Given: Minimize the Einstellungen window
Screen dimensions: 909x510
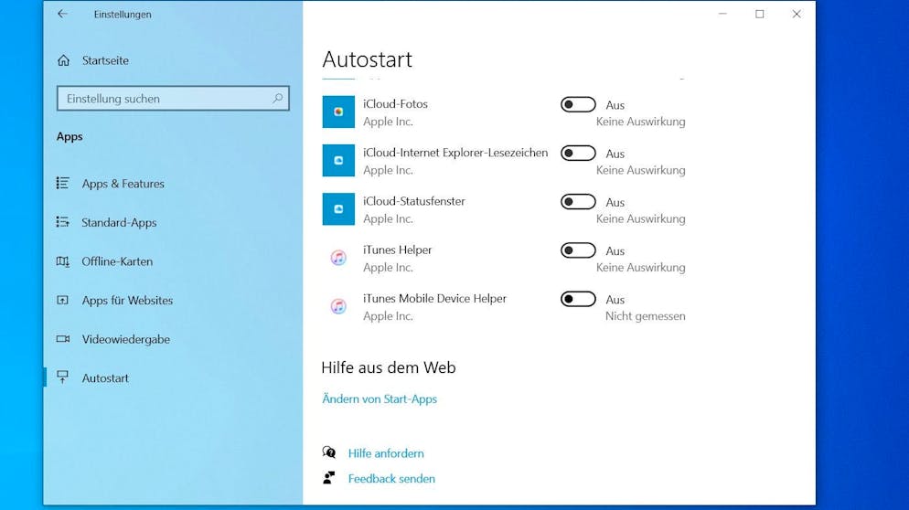Looking at the screenshot, I should coord(722,14).
